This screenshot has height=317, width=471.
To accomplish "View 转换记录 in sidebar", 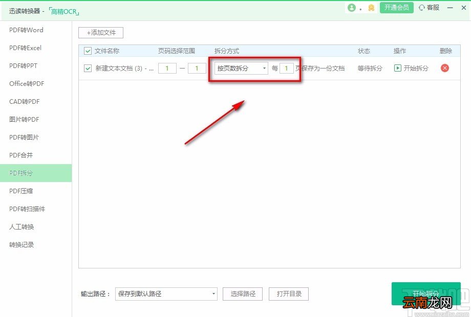I will pos(22,245).
